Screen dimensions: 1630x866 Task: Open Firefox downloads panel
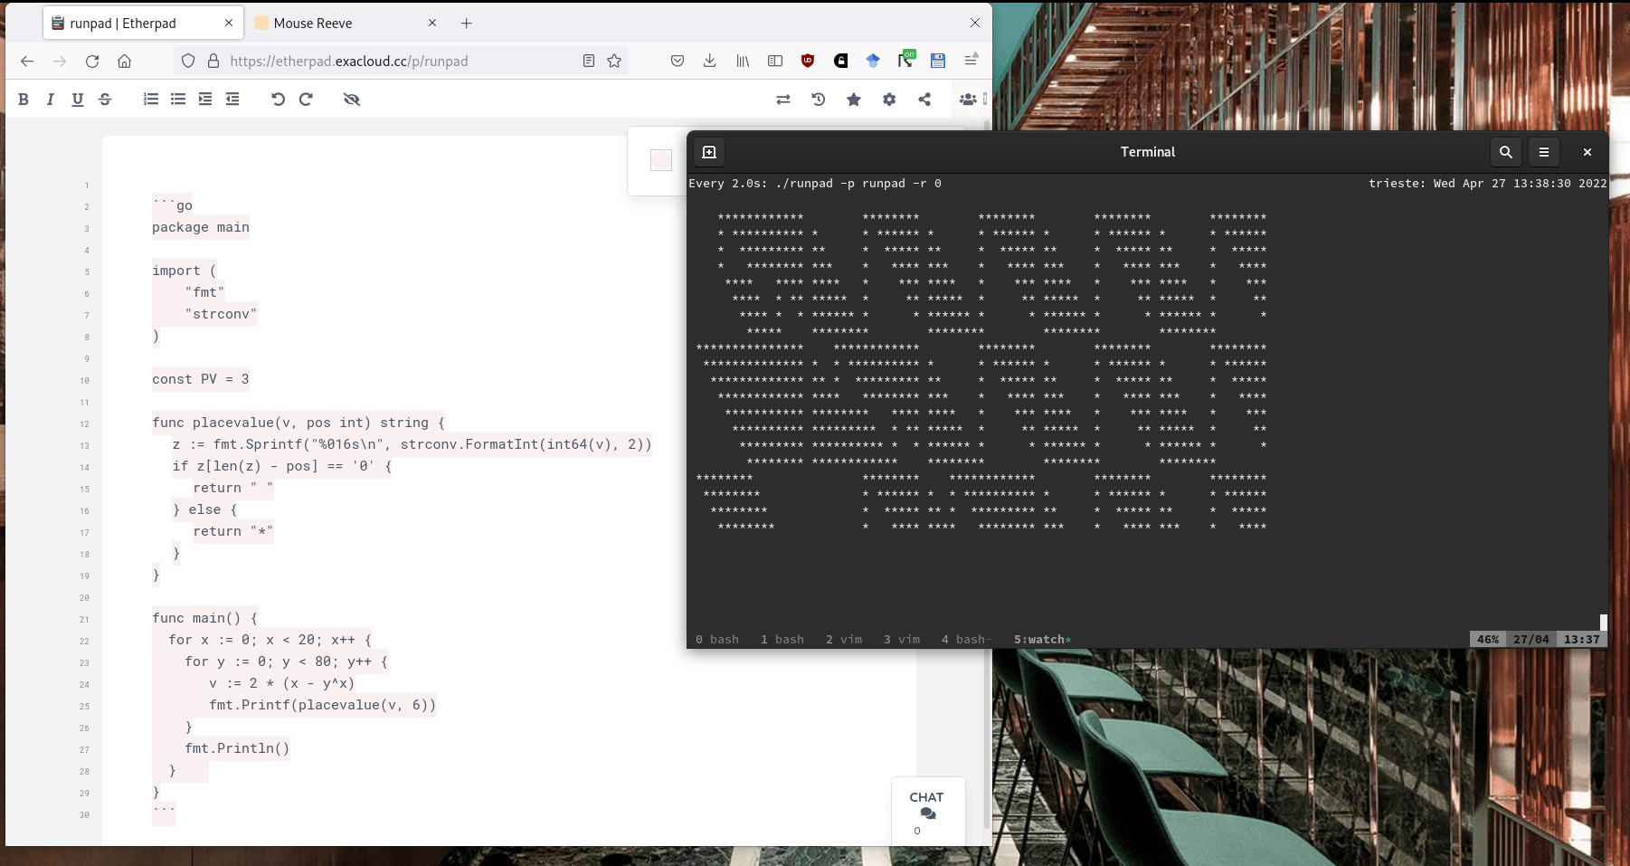pyautogui.click(x=710, y=61)
